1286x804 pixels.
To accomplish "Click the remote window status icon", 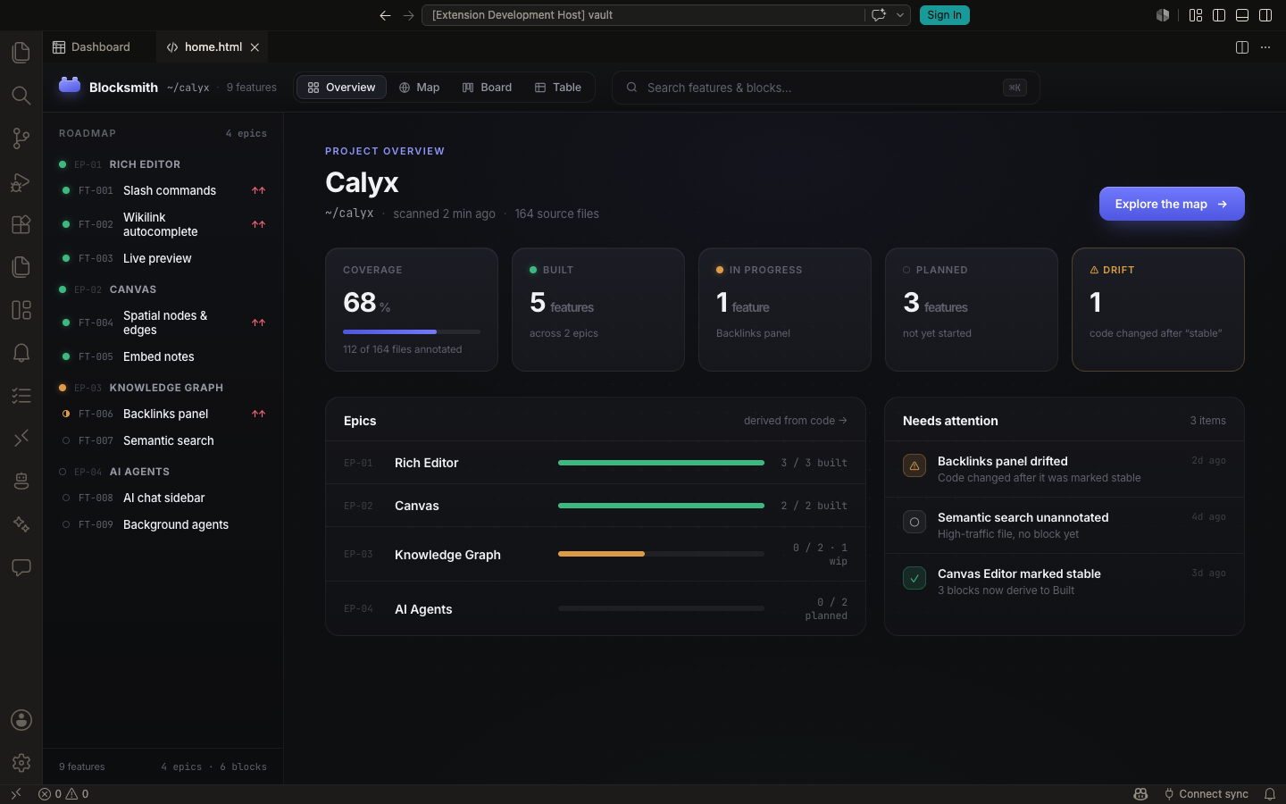I will 15,793.
